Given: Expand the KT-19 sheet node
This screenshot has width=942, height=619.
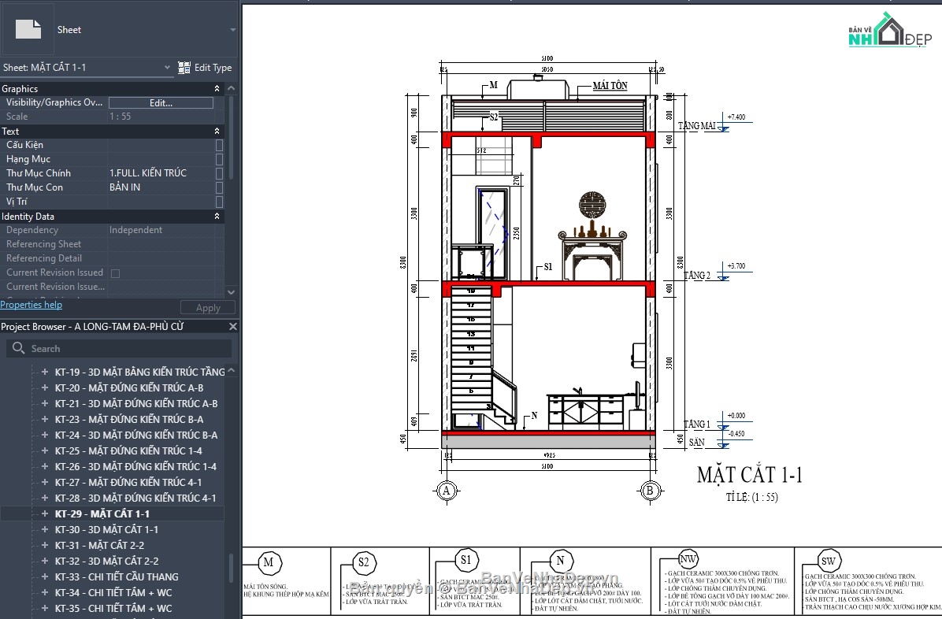Looking at the screenshot, I should 44,372.
